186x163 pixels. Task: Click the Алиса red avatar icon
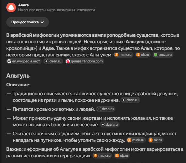click(11, 7)
